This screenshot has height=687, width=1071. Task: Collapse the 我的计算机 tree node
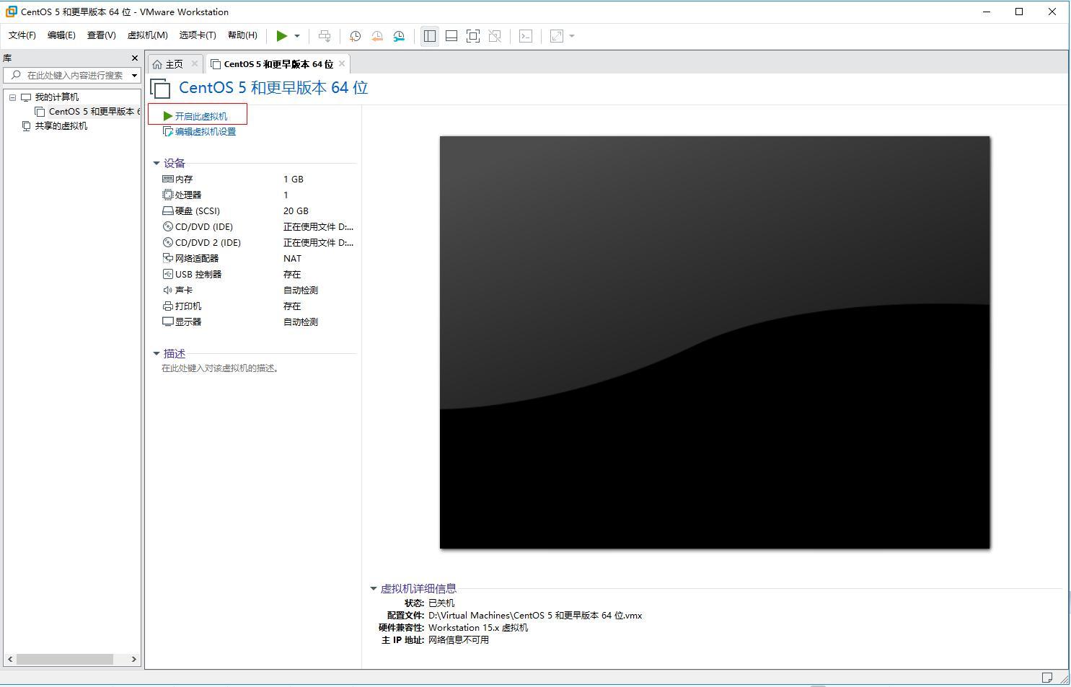click(x=12, y=97)
